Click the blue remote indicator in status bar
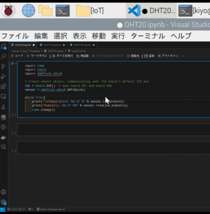This screenshot has width=210, height=214. pyautogui.click(x=2, y=209)
